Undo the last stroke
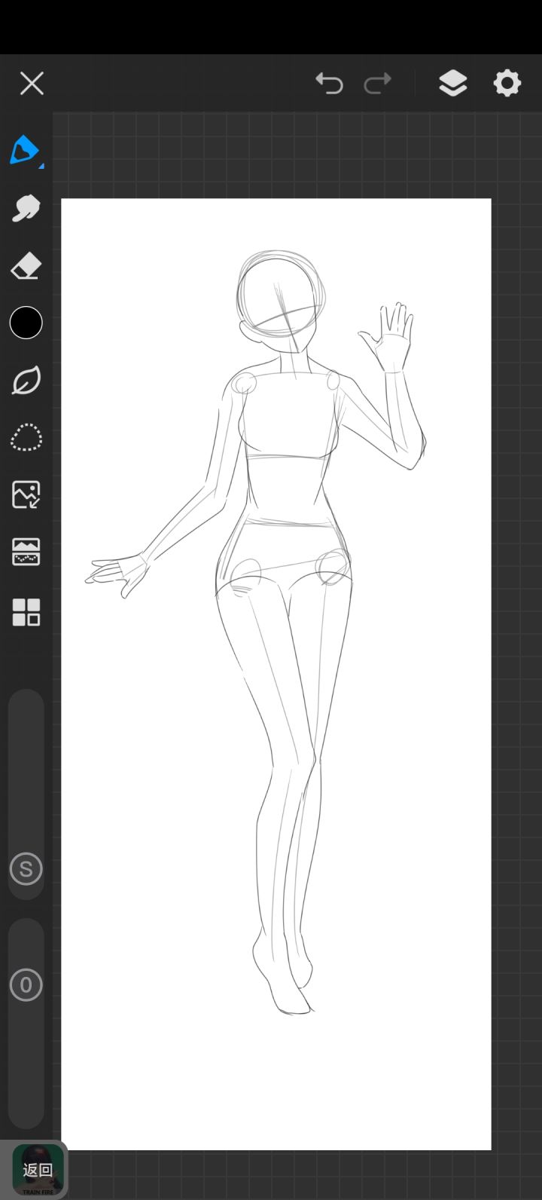The height and width of the screenshot is (1200, 542). pos(329,83)
